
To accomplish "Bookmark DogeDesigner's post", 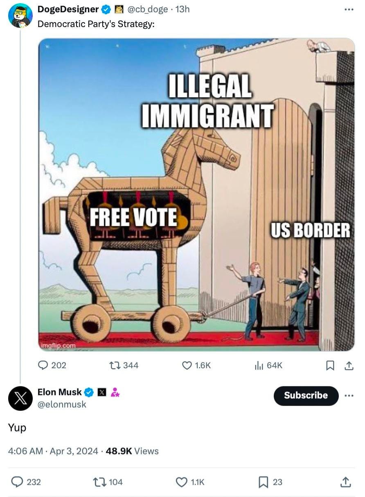I will [330, 365].
